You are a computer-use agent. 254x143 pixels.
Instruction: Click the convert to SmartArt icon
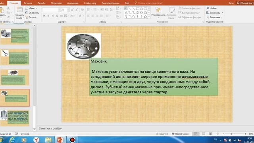(118, 17)
